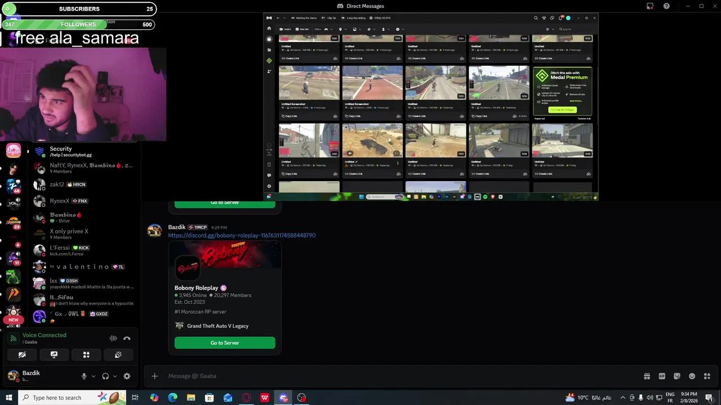Open Opera browser from taskbar

pyautogui.click(x=246, y=398)
